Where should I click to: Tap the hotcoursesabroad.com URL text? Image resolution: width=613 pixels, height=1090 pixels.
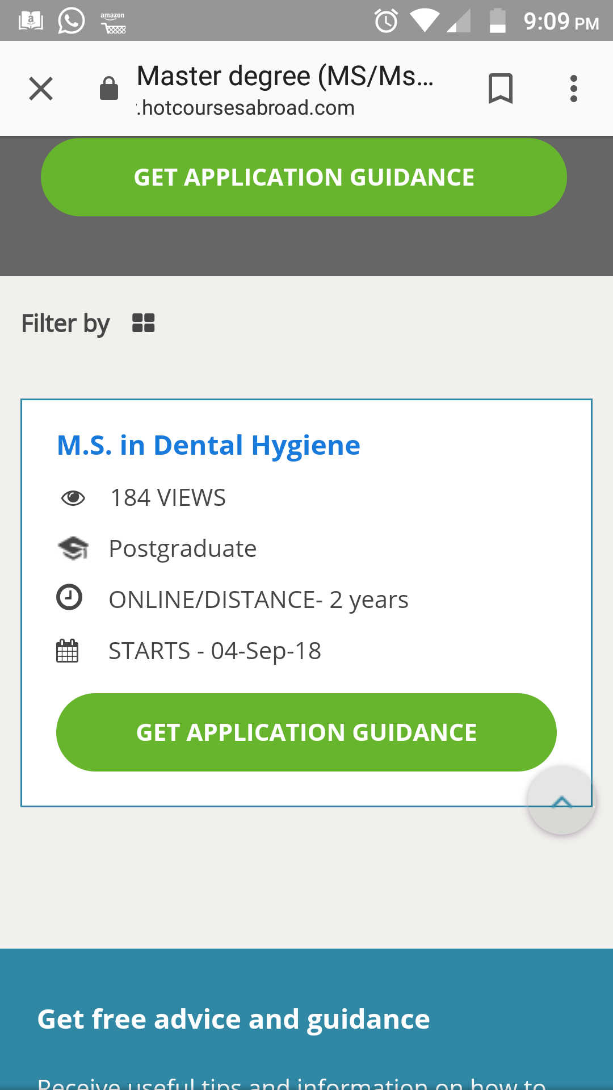[x=246, y=108]
